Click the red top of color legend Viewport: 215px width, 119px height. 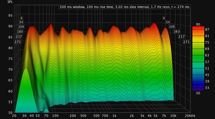[x=198, y=28]
